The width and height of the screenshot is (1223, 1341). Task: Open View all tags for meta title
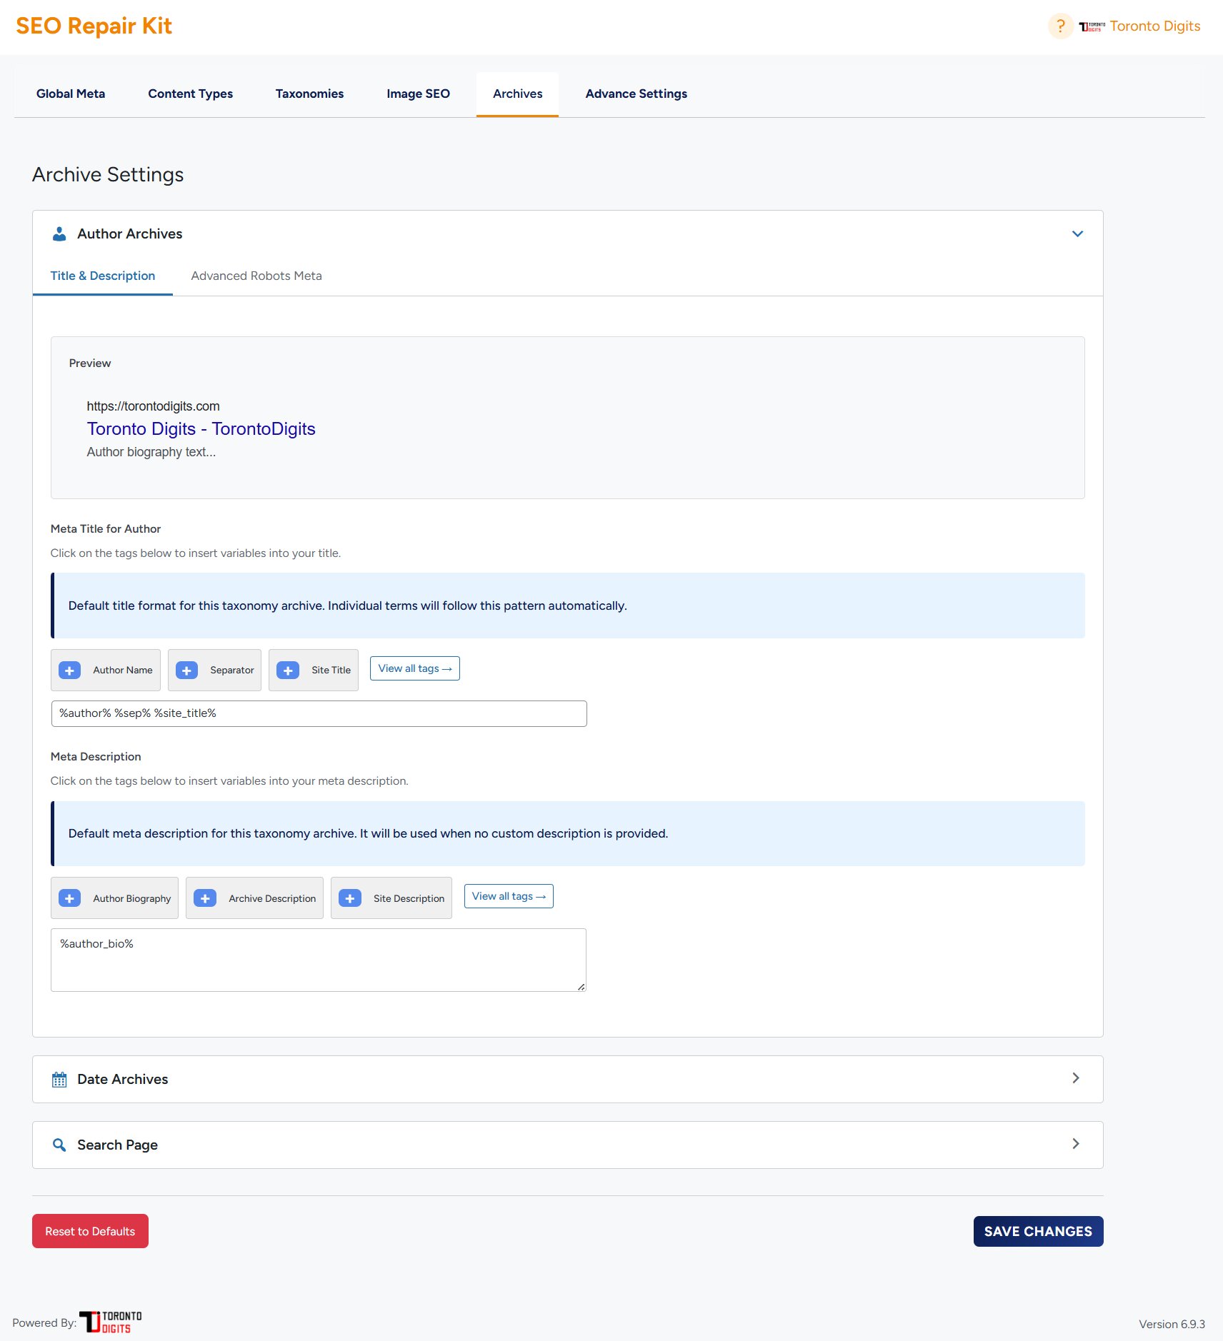414,668
